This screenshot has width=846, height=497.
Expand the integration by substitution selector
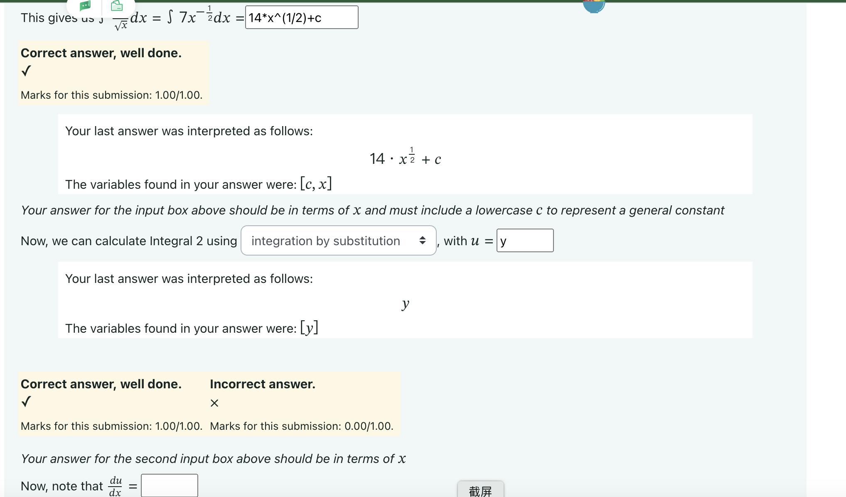coord(338,241)
